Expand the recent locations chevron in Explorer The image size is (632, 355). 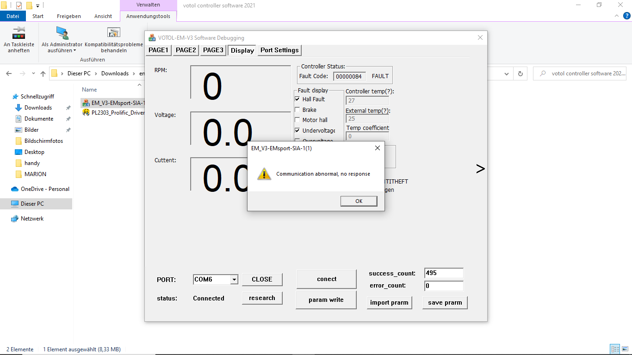coord(33,73)
